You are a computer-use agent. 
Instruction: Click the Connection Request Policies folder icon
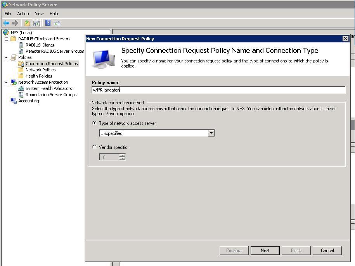click(21, 64)
